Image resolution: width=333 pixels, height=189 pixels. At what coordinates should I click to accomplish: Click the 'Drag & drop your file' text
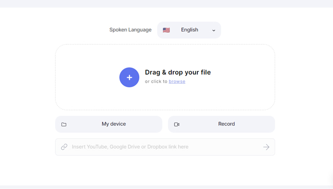178,73
